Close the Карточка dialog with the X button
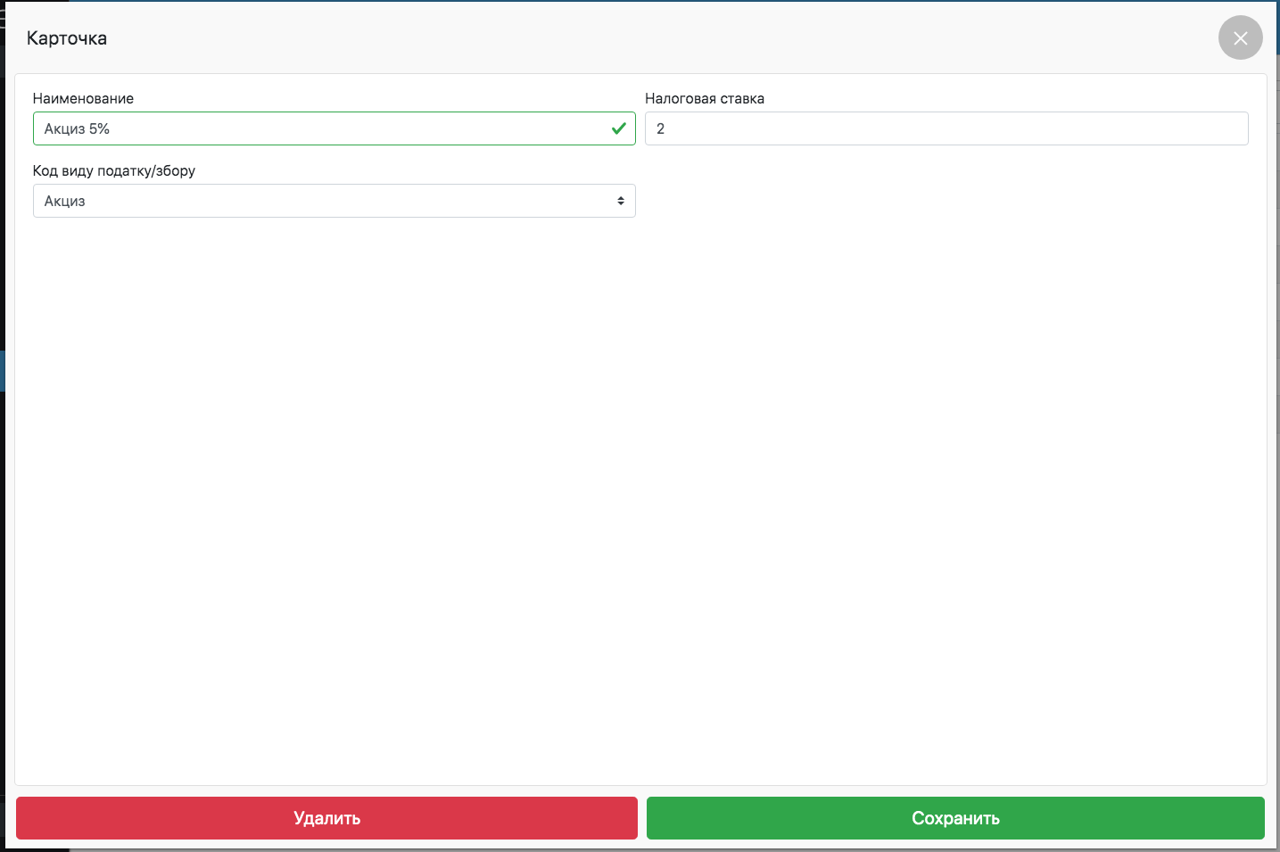 [1240, 38]
